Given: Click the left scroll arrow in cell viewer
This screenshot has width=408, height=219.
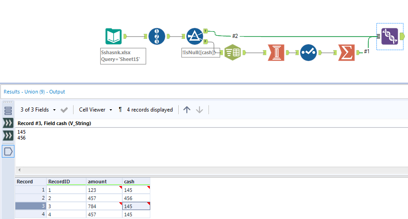Looking at the screenshot, I should (x=19, y=170).
